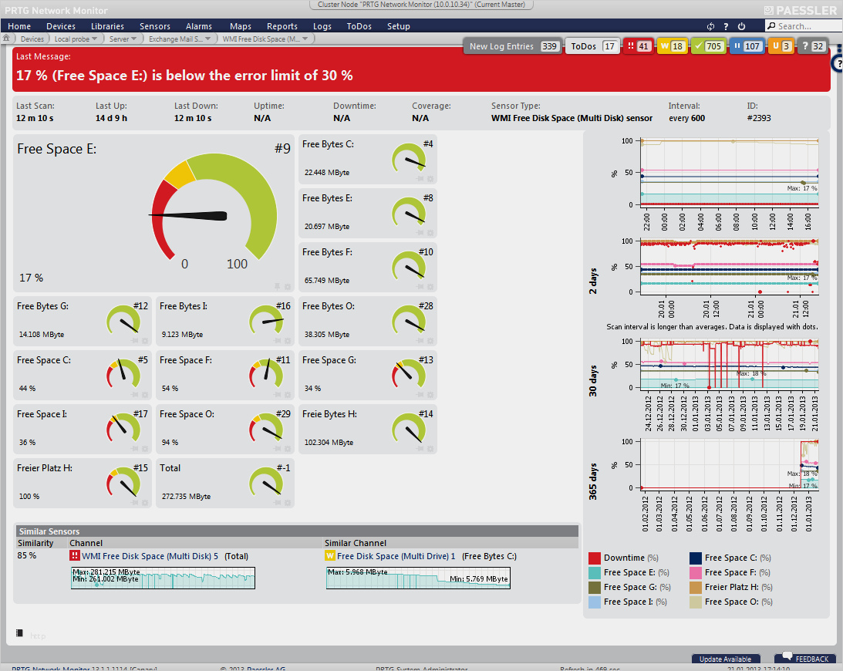The width and height of the screenshot is (843, 671).
Task: Open the Maps menu
Action: point(241,26)
